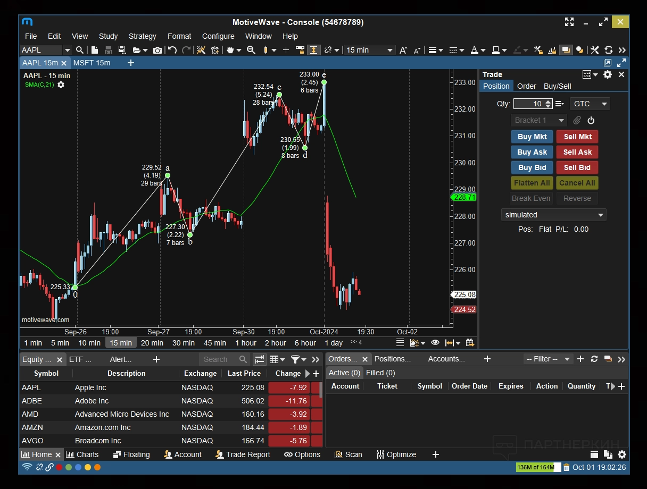Screen dimensions: 647x489
Task: Click the undo arrow in toolbar
Action: pyautogui.click(x=172, y=50)
